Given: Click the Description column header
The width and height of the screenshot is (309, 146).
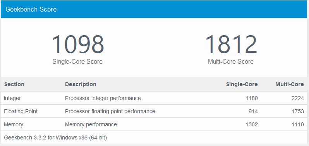Looking at the screenshot, I should point(81,84).
